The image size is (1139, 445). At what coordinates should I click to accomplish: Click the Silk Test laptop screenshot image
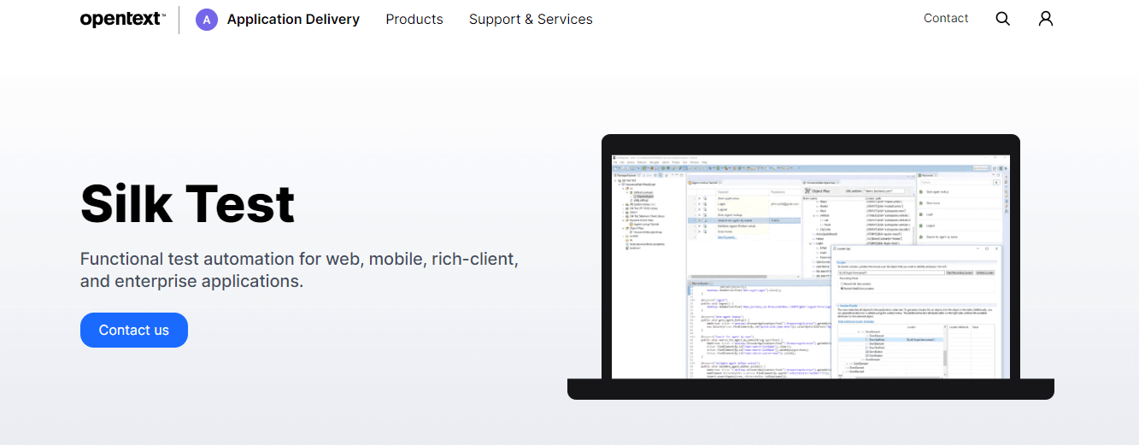coord(811,266)
